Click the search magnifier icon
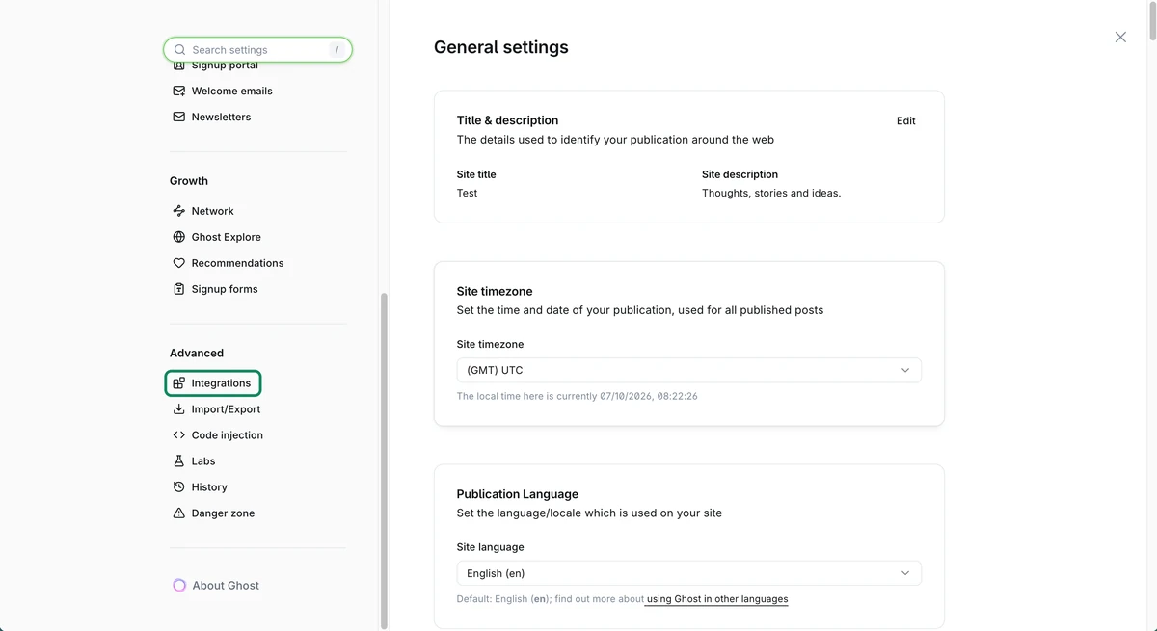 pos(179,50)
